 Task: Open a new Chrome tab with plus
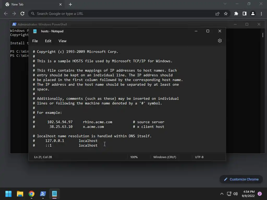(70, 4)
